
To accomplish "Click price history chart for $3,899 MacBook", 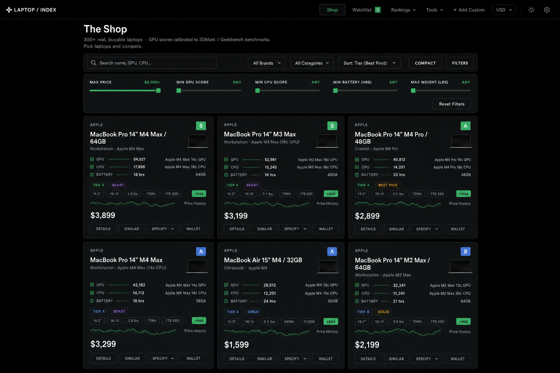I will [x=133, y=204].
